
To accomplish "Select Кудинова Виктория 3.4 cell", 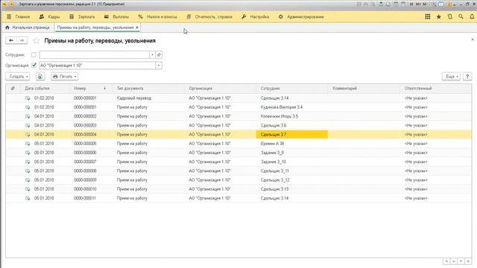I will click(291, 107).
